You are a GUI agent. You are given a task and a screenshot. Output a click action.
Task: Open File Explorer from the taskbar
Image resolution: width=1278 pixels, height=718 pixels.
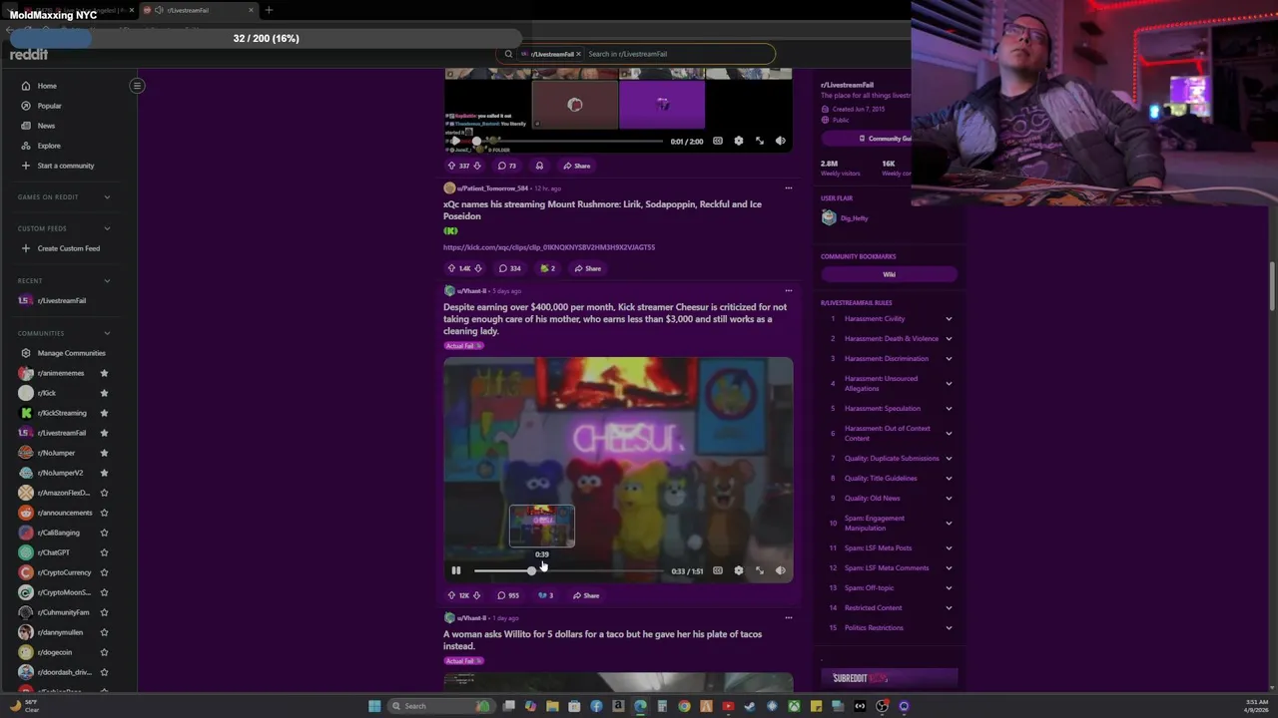tap(552, 706)
